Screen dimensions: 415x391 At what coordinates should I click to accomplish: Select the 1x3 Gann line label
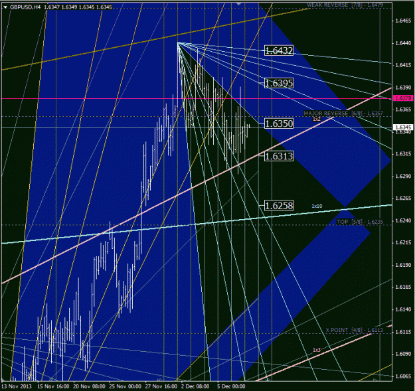tap(317, 350)
